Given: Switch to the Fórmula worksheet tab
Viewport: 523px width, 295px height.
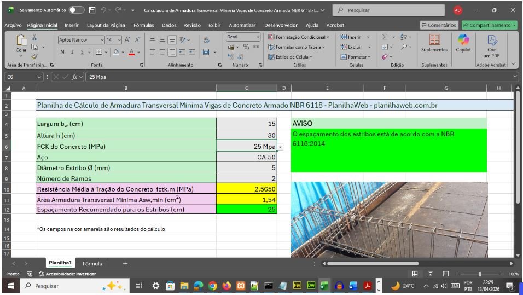Looking at the screenshot, I should pos(92,263).
